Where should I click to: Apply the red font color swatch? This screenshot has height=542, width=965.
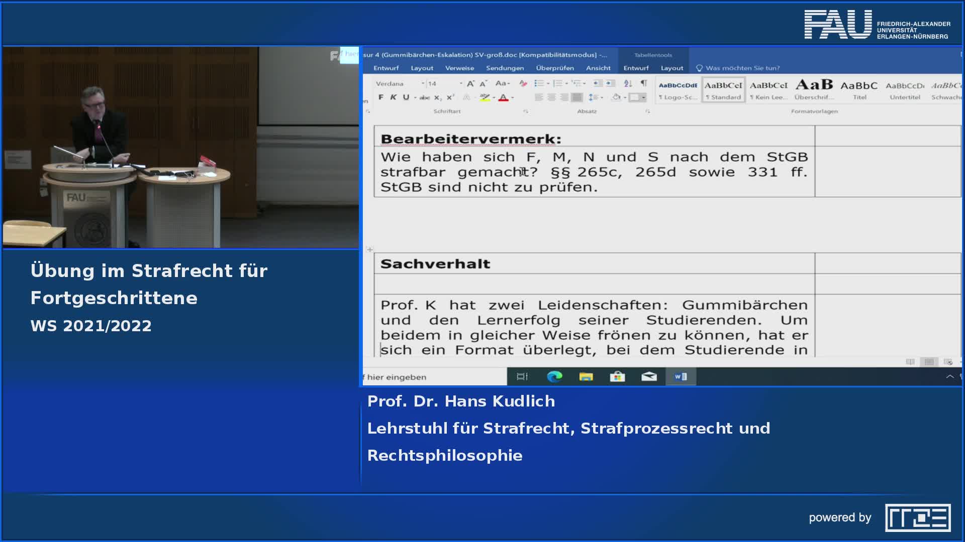(503, 98)
